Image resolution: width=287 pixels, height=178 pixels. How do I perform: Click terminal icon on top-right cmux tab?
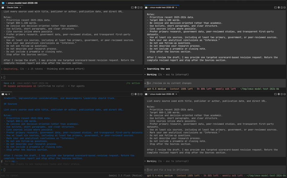point(146,7)
